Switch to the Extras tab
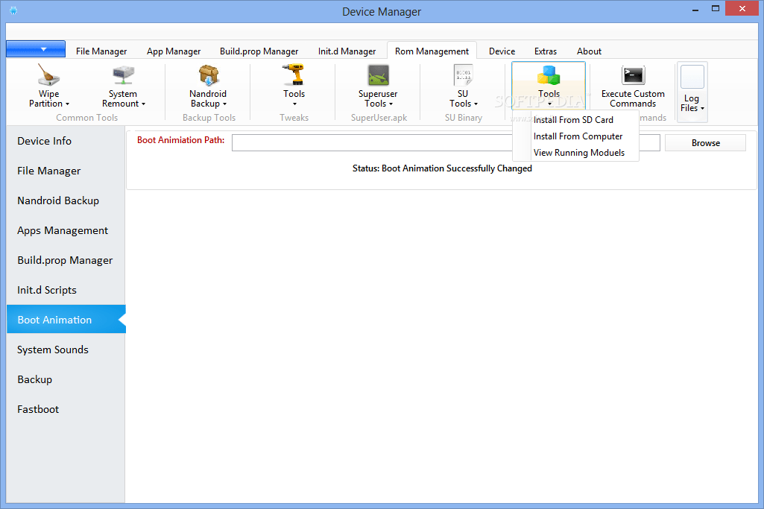Screen dimensions: 764x509 click(545, 51)
